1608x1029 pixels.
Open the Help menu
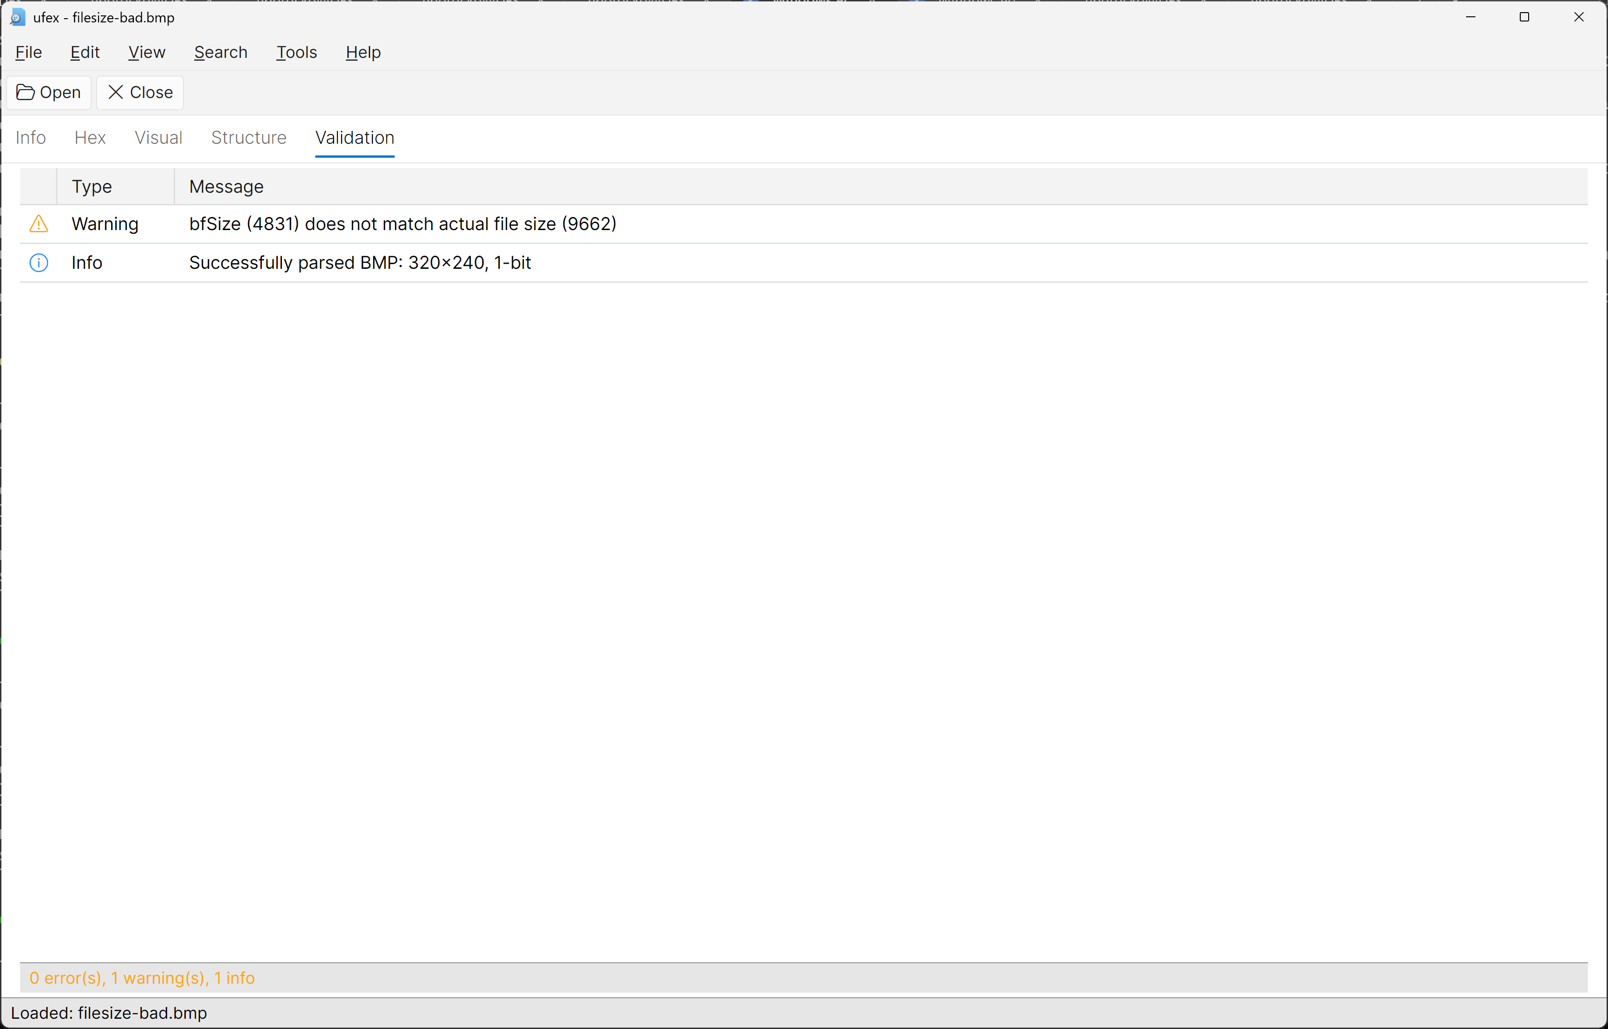pos(363,52)
